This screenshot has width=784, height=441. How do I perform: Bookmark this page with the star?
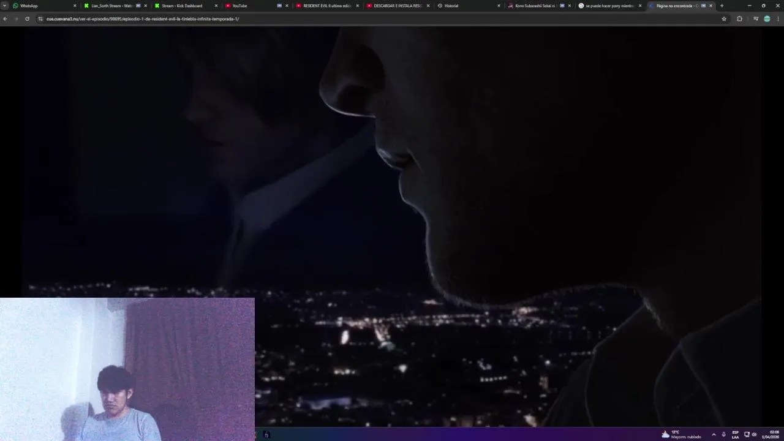724,19
